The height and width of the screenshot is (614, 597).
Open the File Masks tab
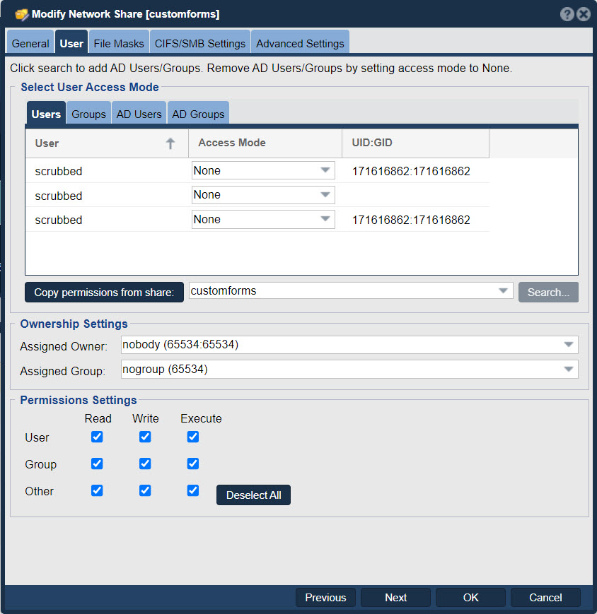pos(119,43)
